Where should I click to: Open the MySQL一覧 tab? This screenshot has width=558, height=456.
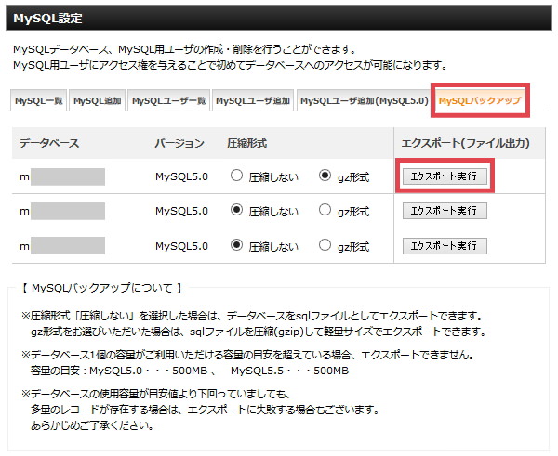click(x=38, y=100)
